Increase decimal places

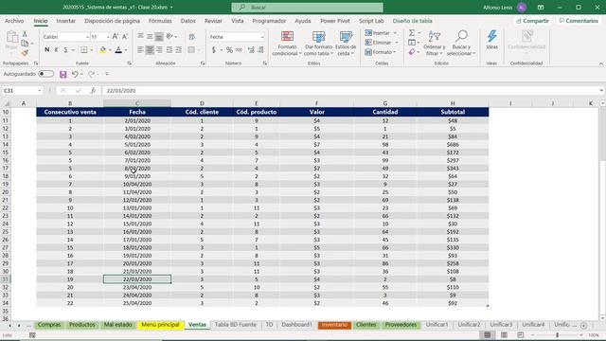(x=251, y=50)
